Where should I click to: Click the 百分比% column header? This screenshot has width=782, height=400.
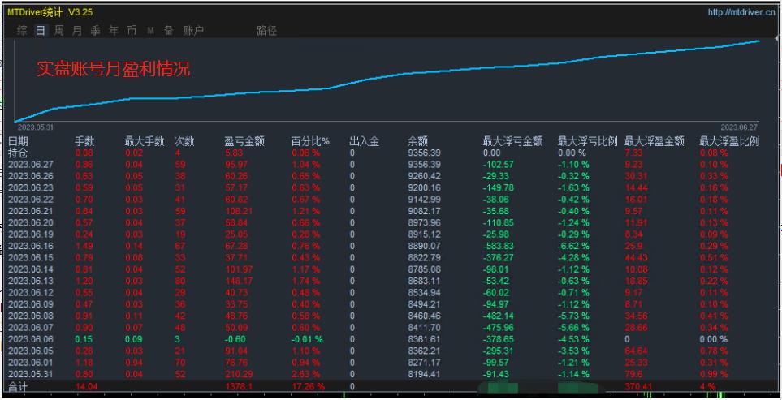click(x=311, y=141)
